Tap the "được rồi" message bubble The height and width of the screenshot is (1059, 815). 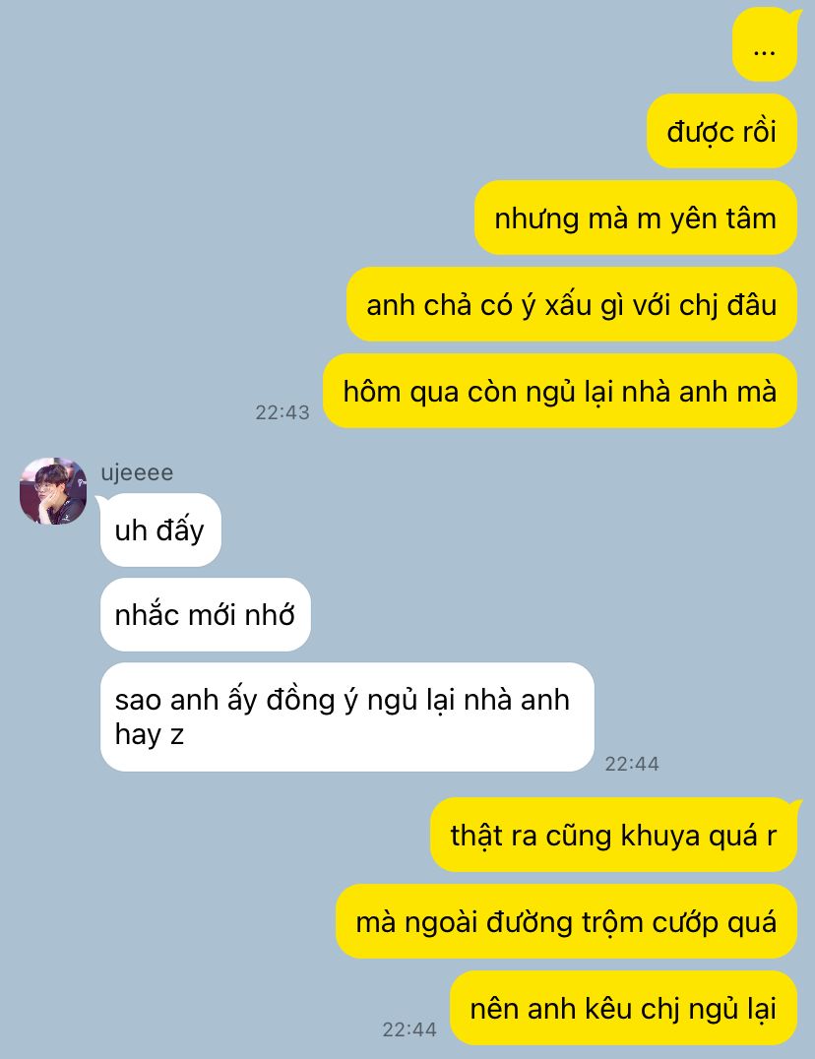(x=721, y=131)
